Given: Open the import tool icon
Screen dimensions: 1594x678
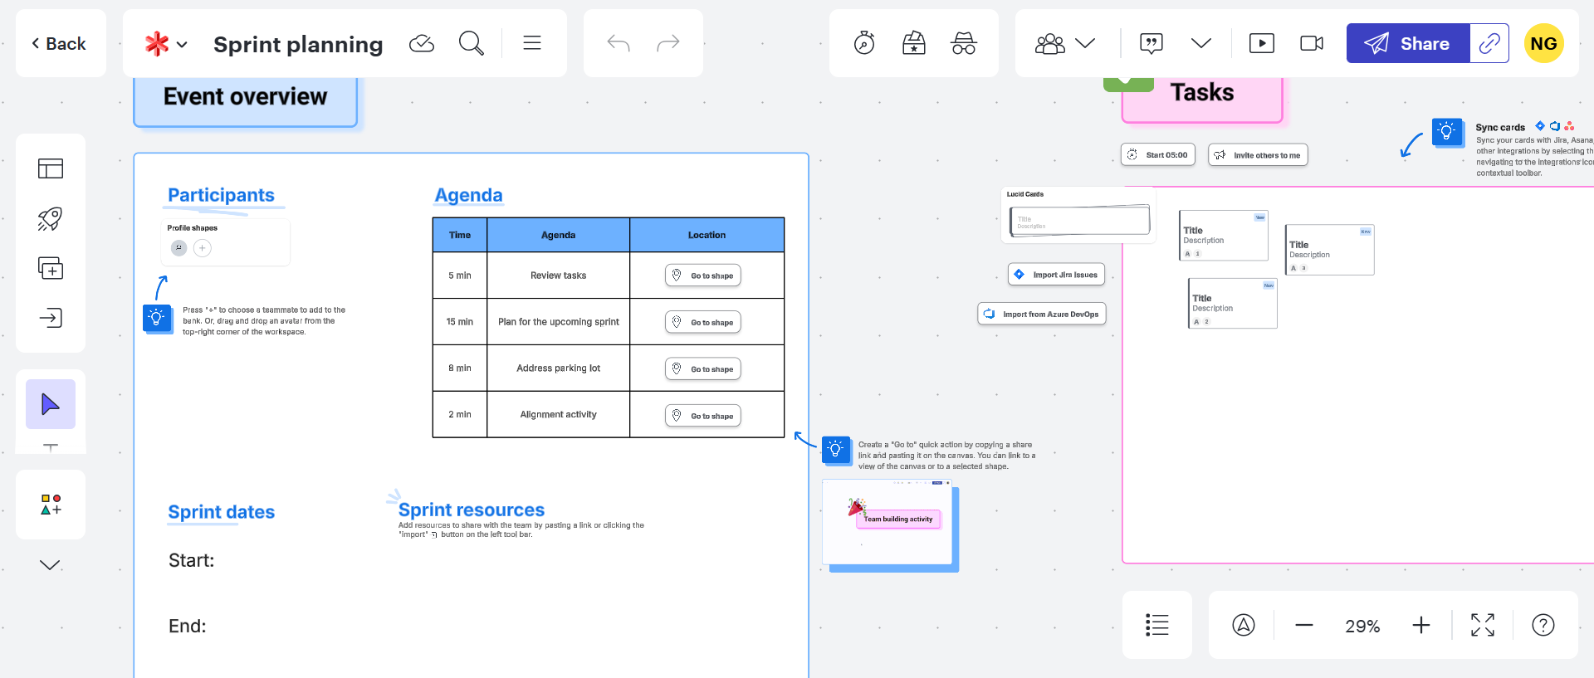Looking at the screenshot, I should (51, 318).
